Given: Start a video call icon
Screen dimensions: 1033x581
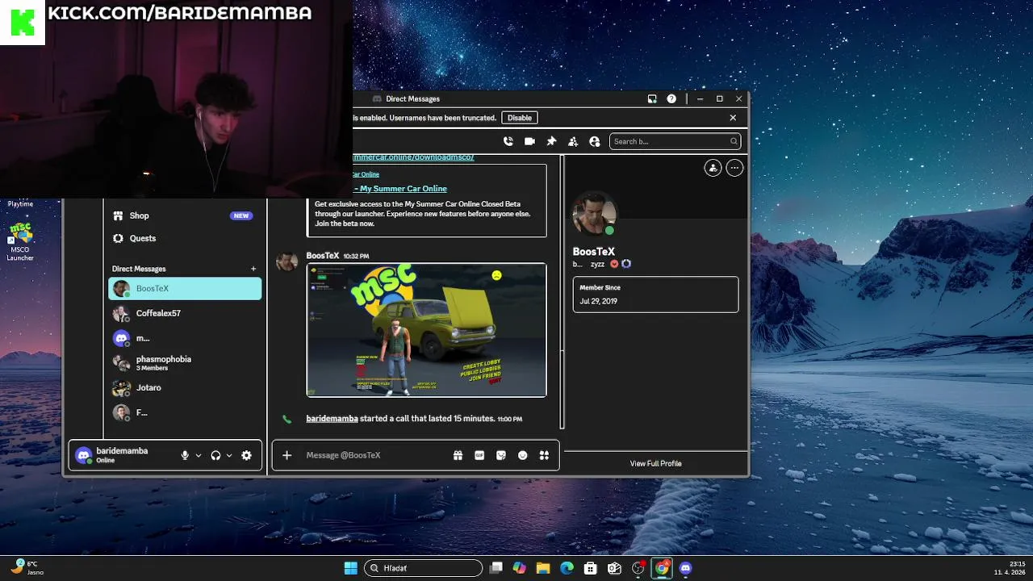Looking at the screenshot, I should 529,141.
